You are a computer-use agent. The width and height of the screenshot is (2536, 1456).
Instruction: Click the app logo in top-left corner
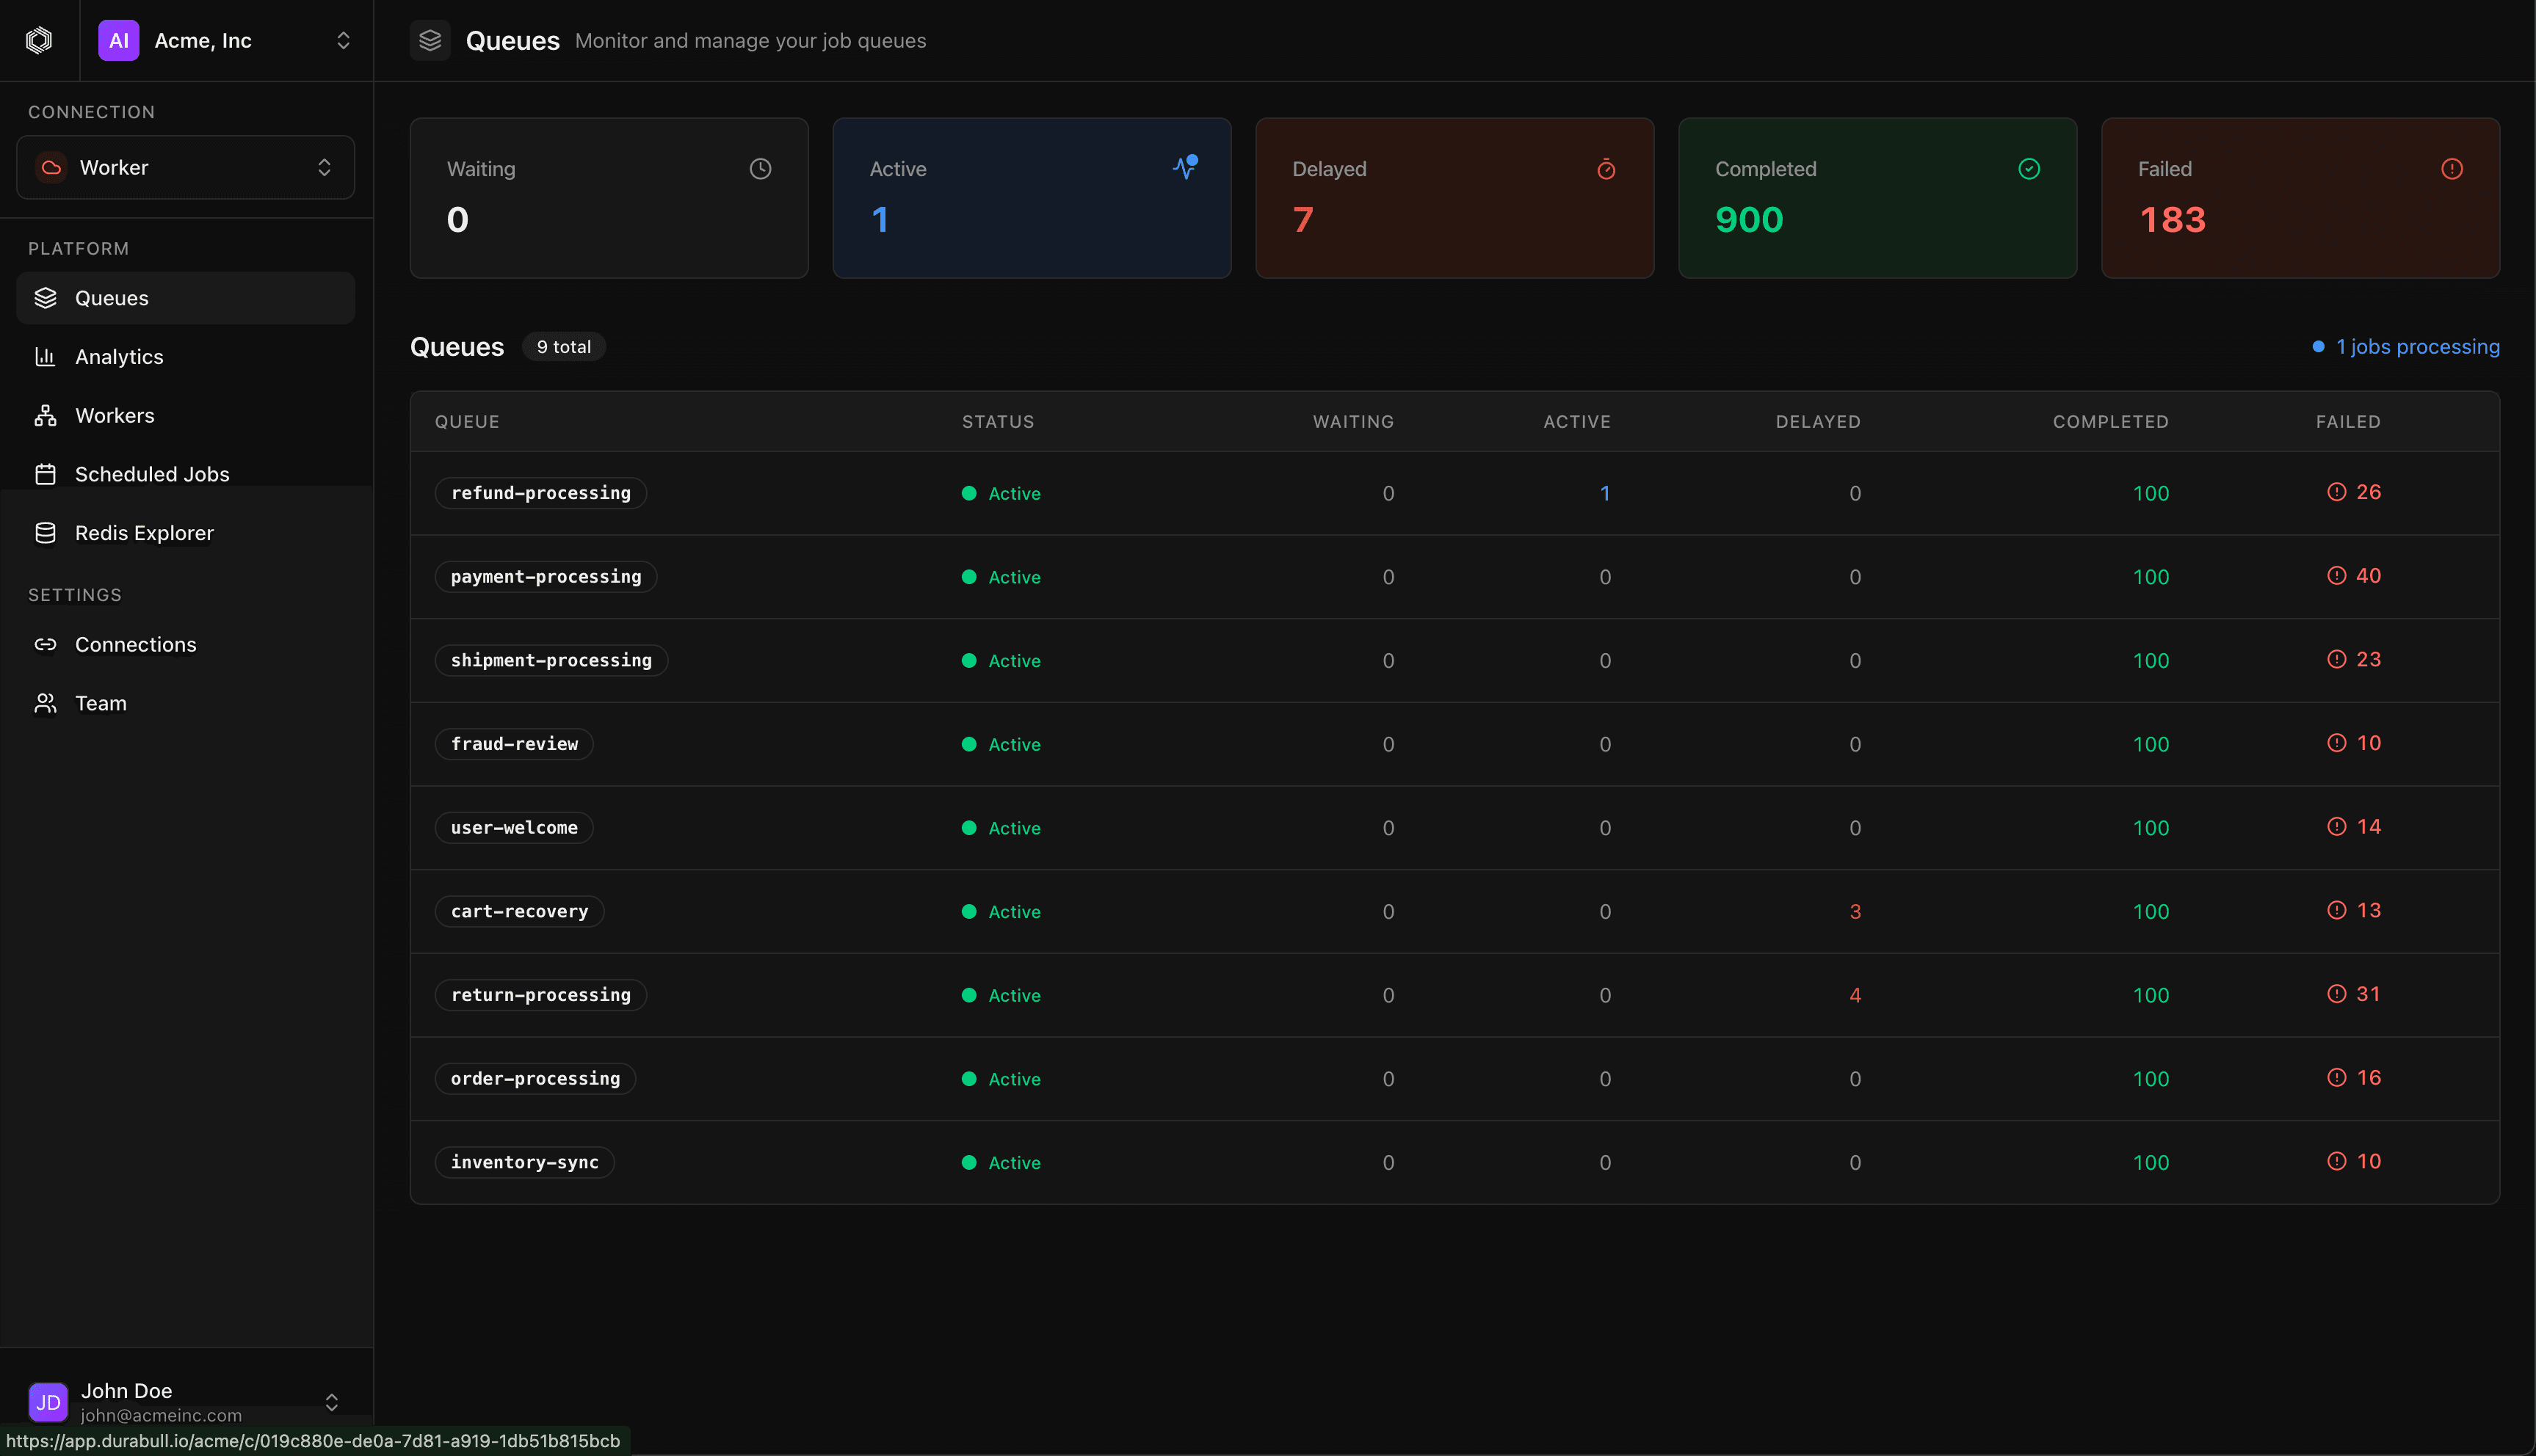pos(38,40)
